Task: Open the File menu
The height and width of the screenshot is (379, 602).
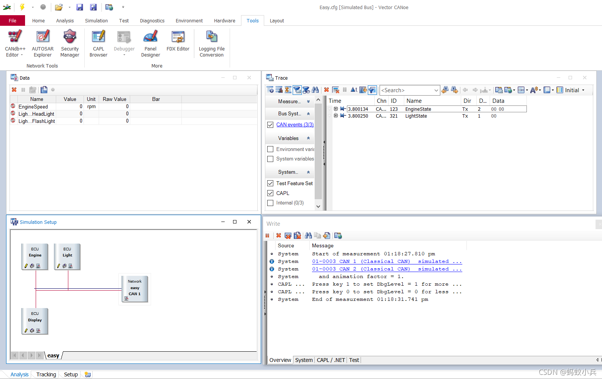Action: click(13, 20)
